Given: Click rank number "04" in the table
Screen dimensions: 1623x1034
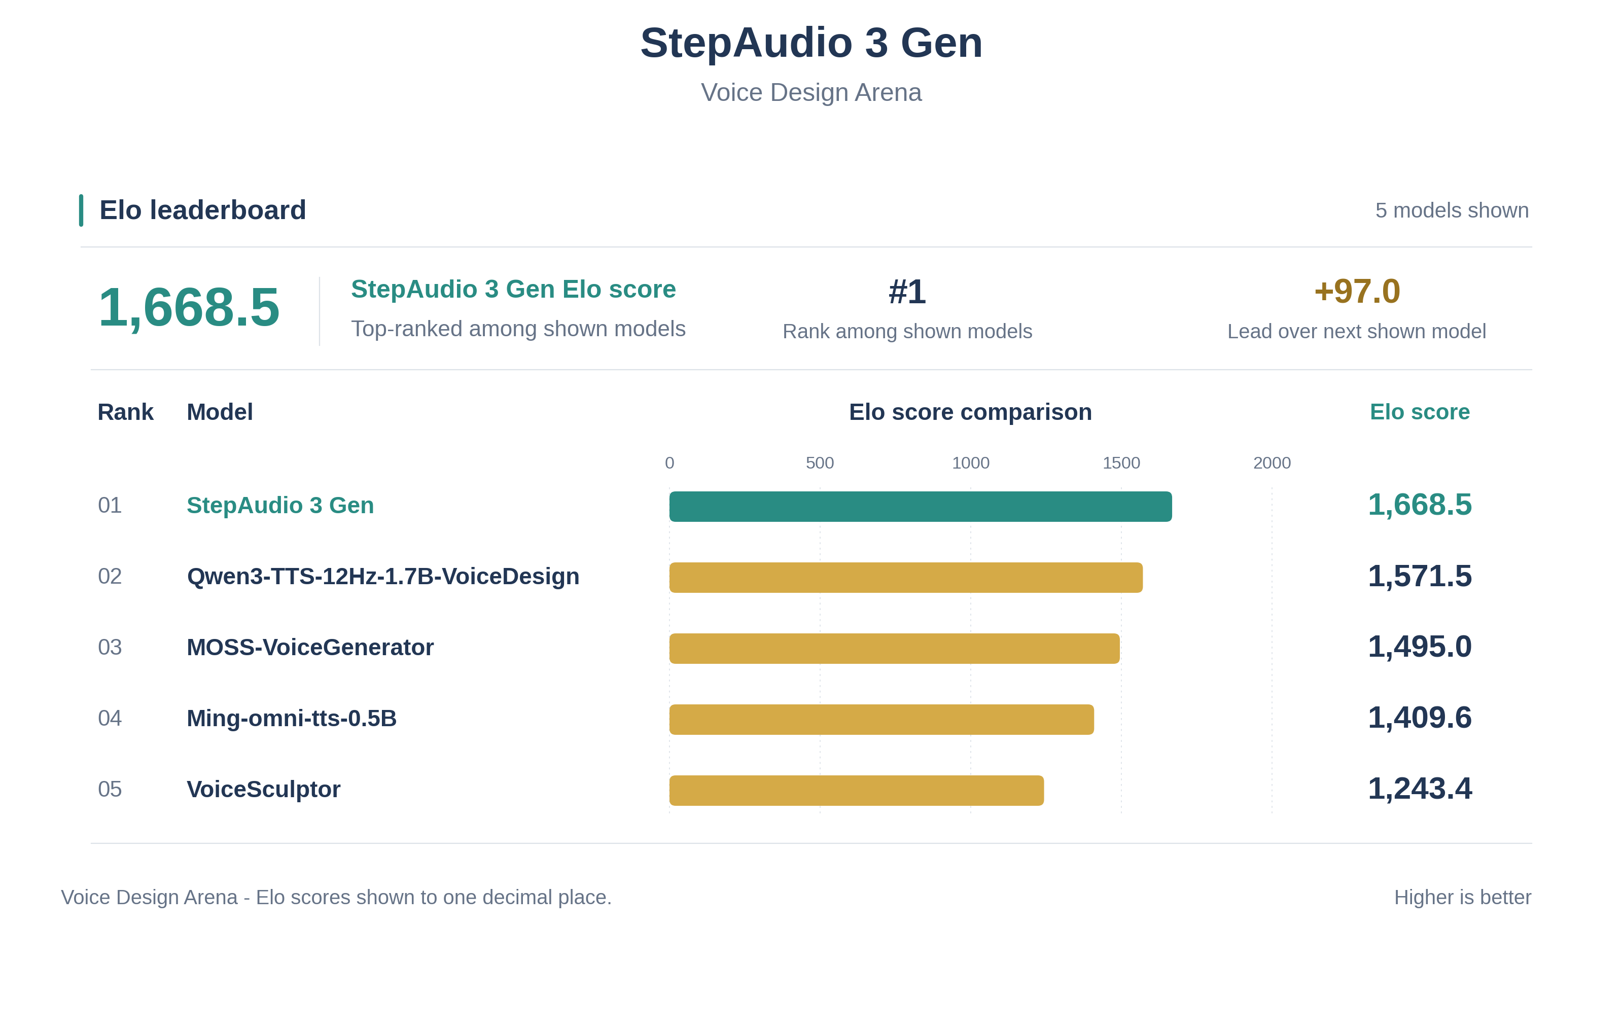Looking at the screenshot, I should (x=110, y=719).
